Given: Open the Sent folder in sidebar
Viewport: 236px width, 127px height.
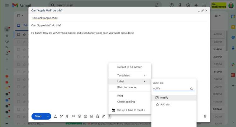Looking at the screenshot, I should (x=7, y=47).
